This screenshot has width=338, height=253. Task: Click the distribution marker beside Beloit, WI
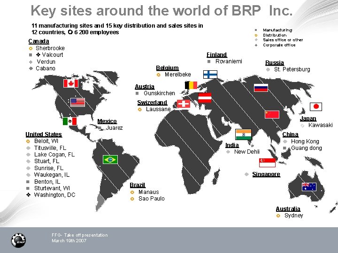point(28,141)
